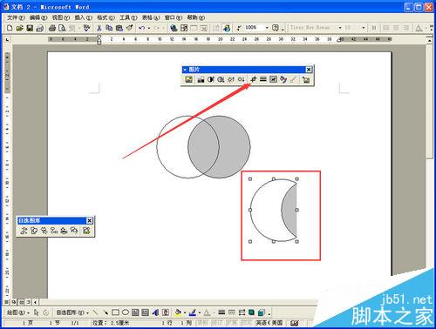Open dash style options in Drawing toolbar

232,312
